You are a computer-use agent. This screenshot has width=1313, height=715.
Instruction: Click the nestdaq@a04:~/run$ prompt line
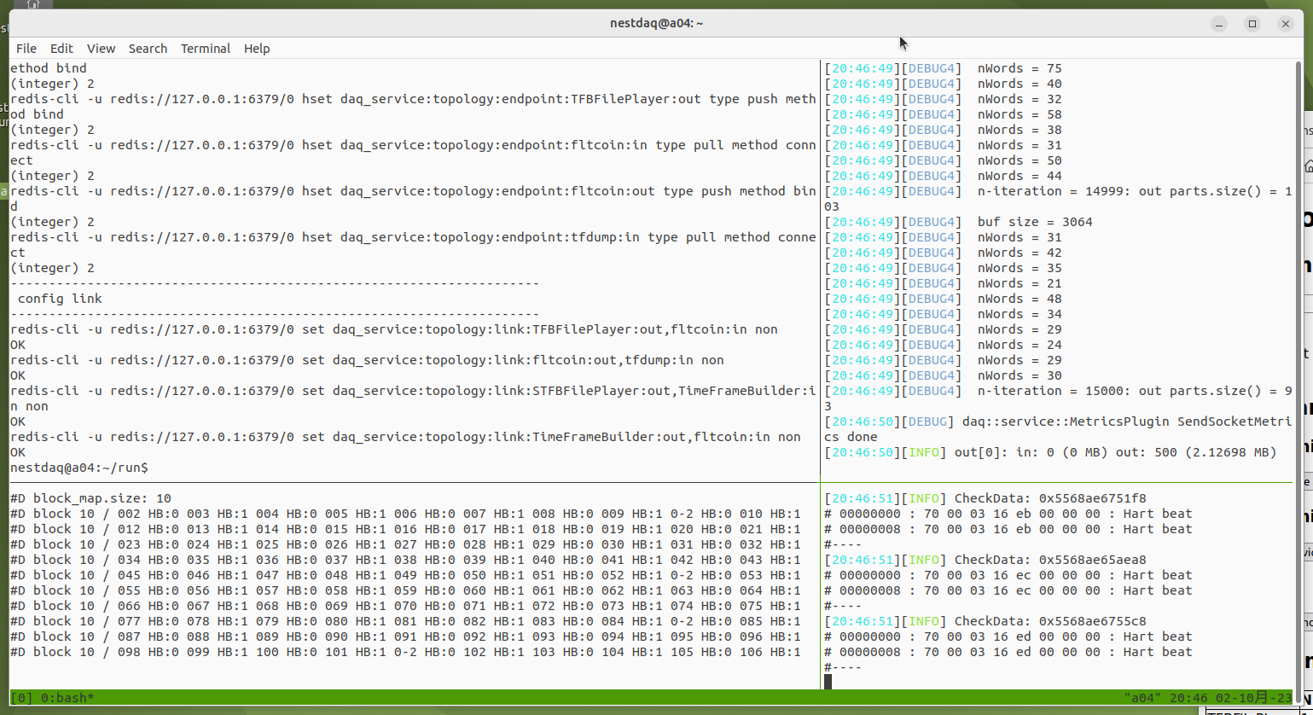(79, 468)
